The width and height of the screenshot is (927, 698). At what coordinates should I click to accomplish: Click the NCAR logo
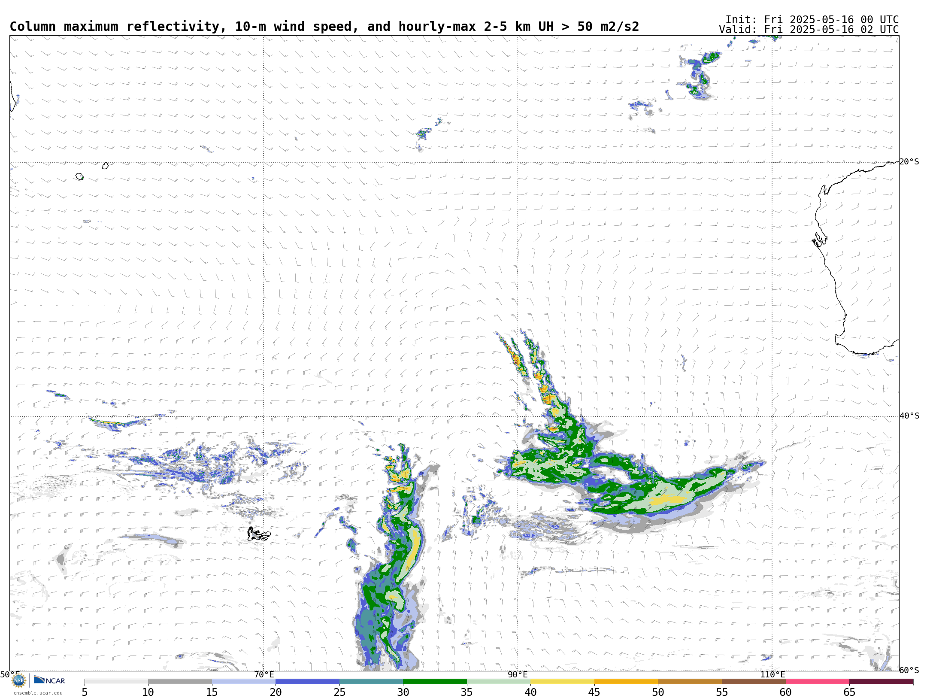49,680
